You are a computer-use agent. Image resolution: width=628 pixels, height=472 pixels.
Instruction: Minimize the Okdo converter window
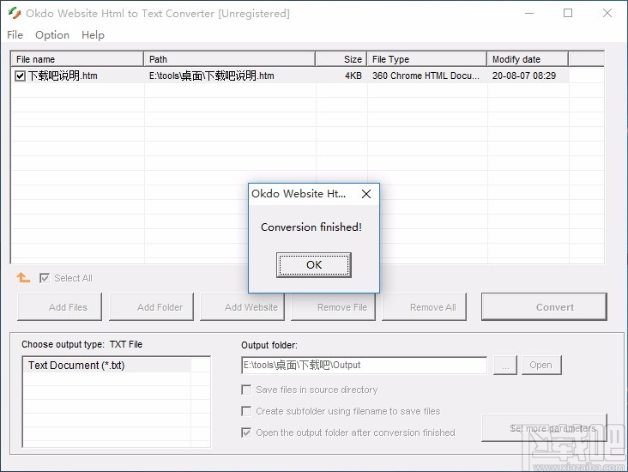tap(529, 13)
